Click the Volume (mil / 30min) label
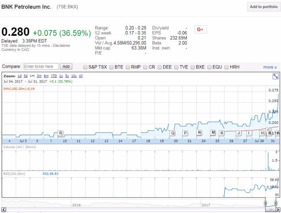281x213 pixels. [20, 147]
